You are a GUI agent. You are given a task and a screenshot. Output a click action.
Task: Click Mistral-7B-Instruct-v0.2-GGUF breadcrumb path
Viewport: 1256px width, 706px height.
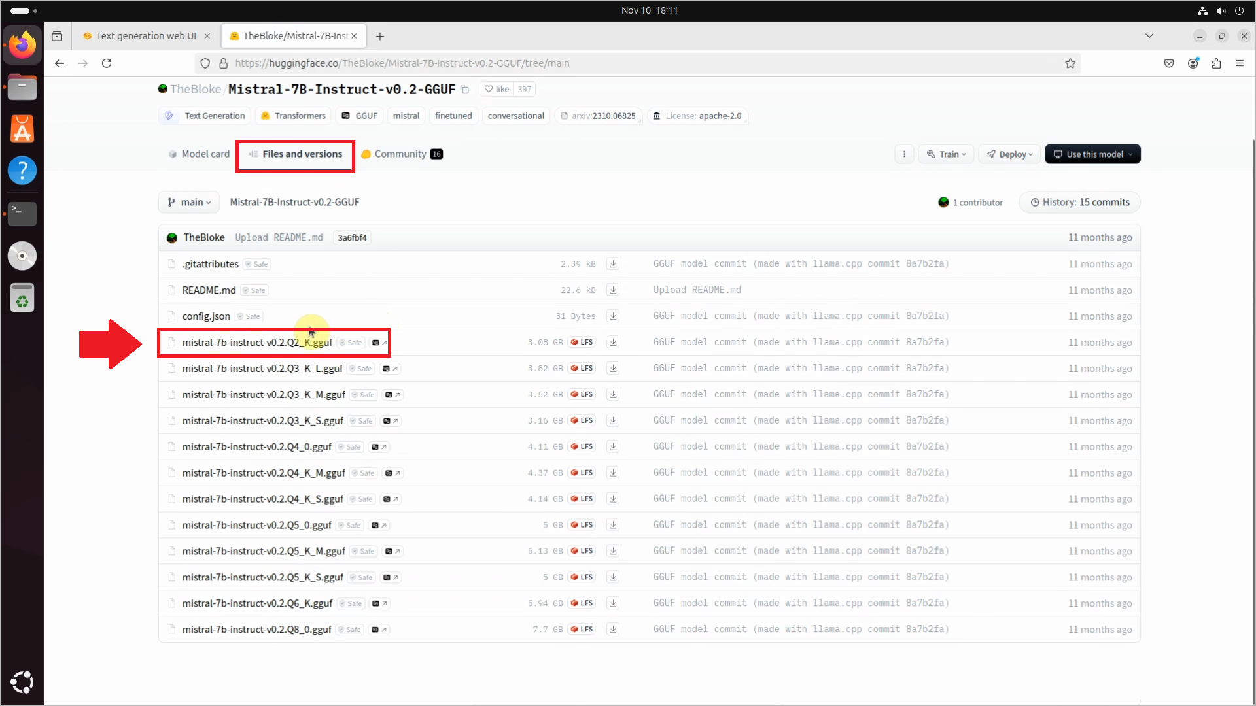294,203
